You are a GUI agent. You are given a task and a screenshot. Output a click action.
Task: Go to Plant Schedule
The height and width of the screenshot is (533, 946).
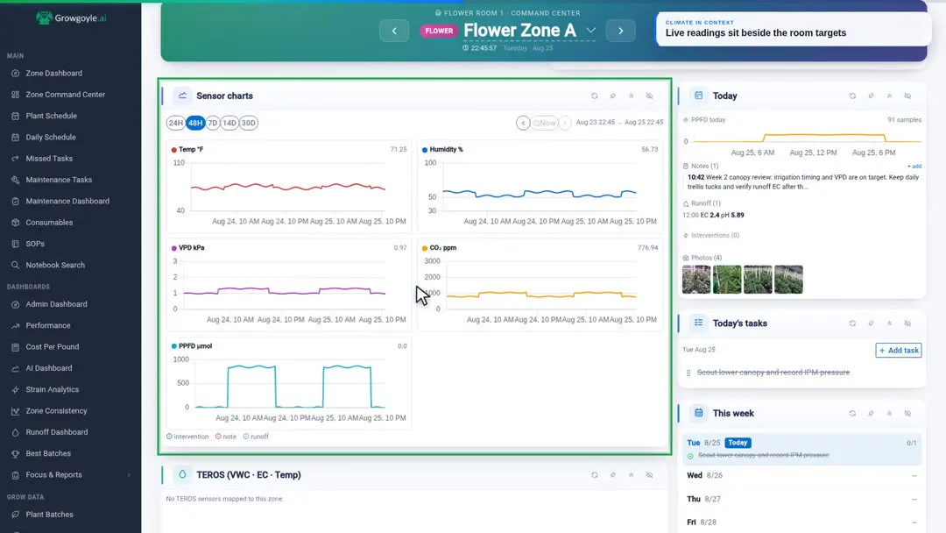tap(52, 116)
